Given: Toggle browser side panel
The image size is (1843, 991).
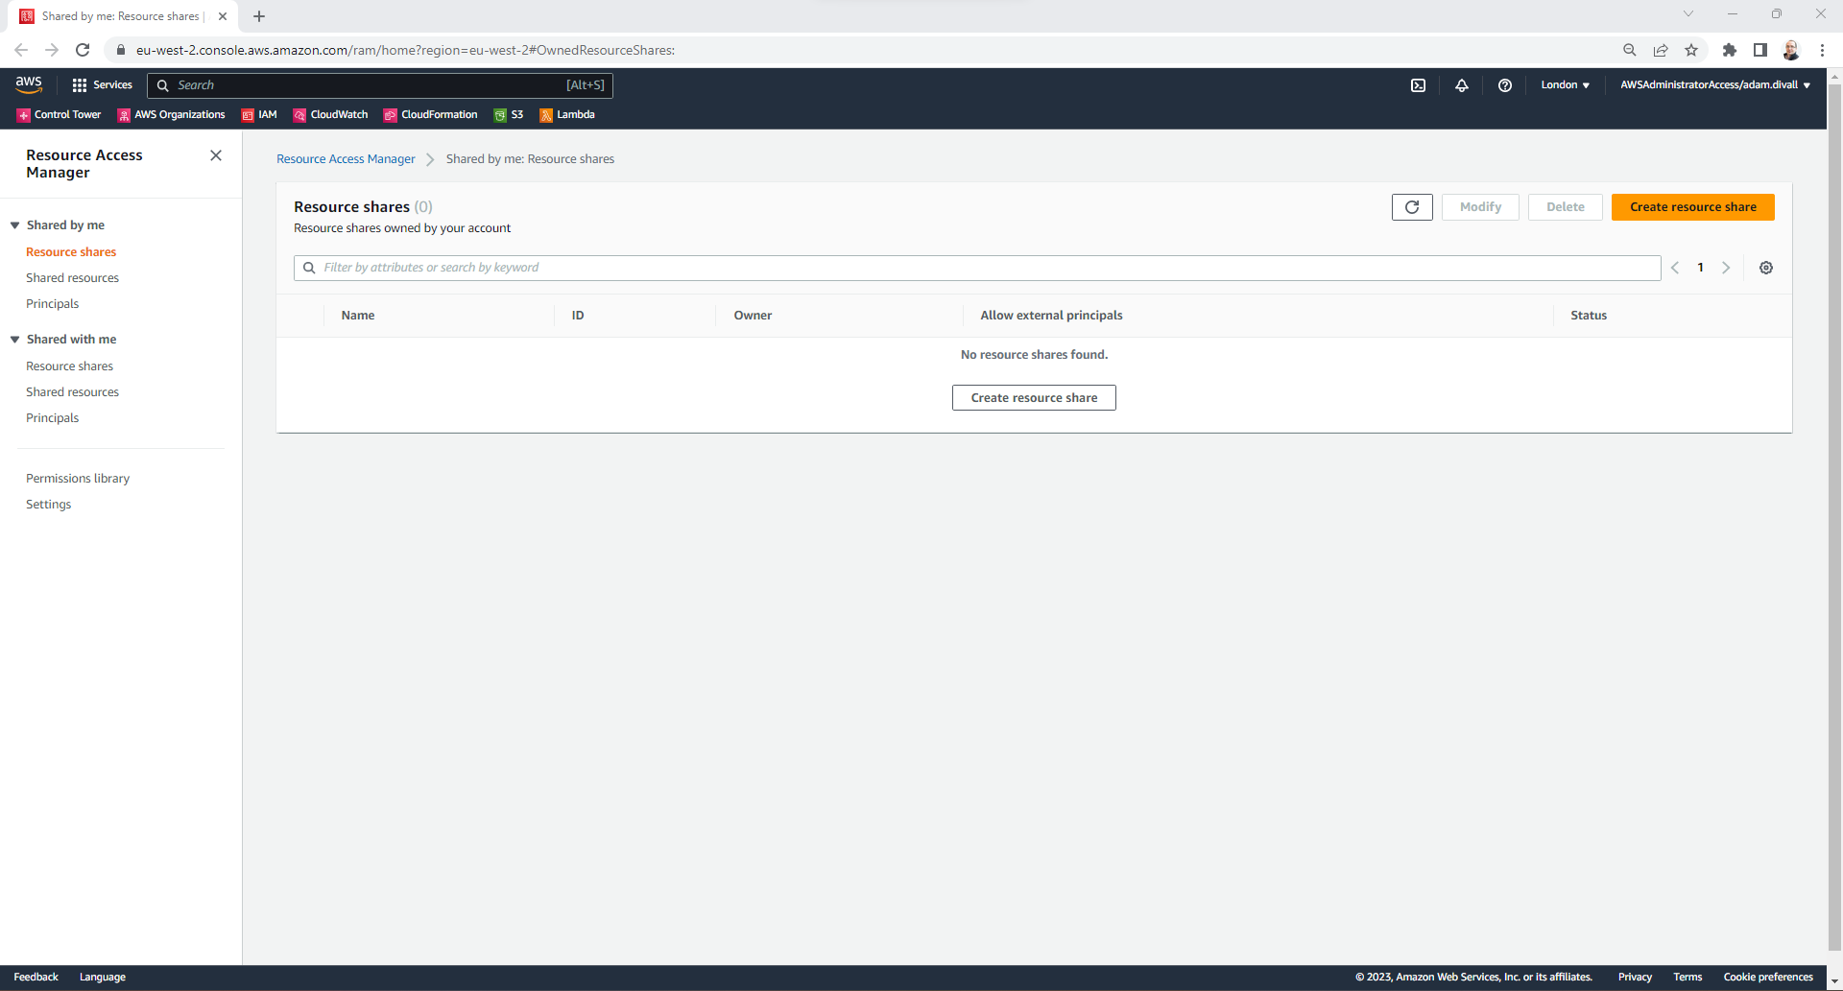Looking at the screenshot, I should 1760,50.
